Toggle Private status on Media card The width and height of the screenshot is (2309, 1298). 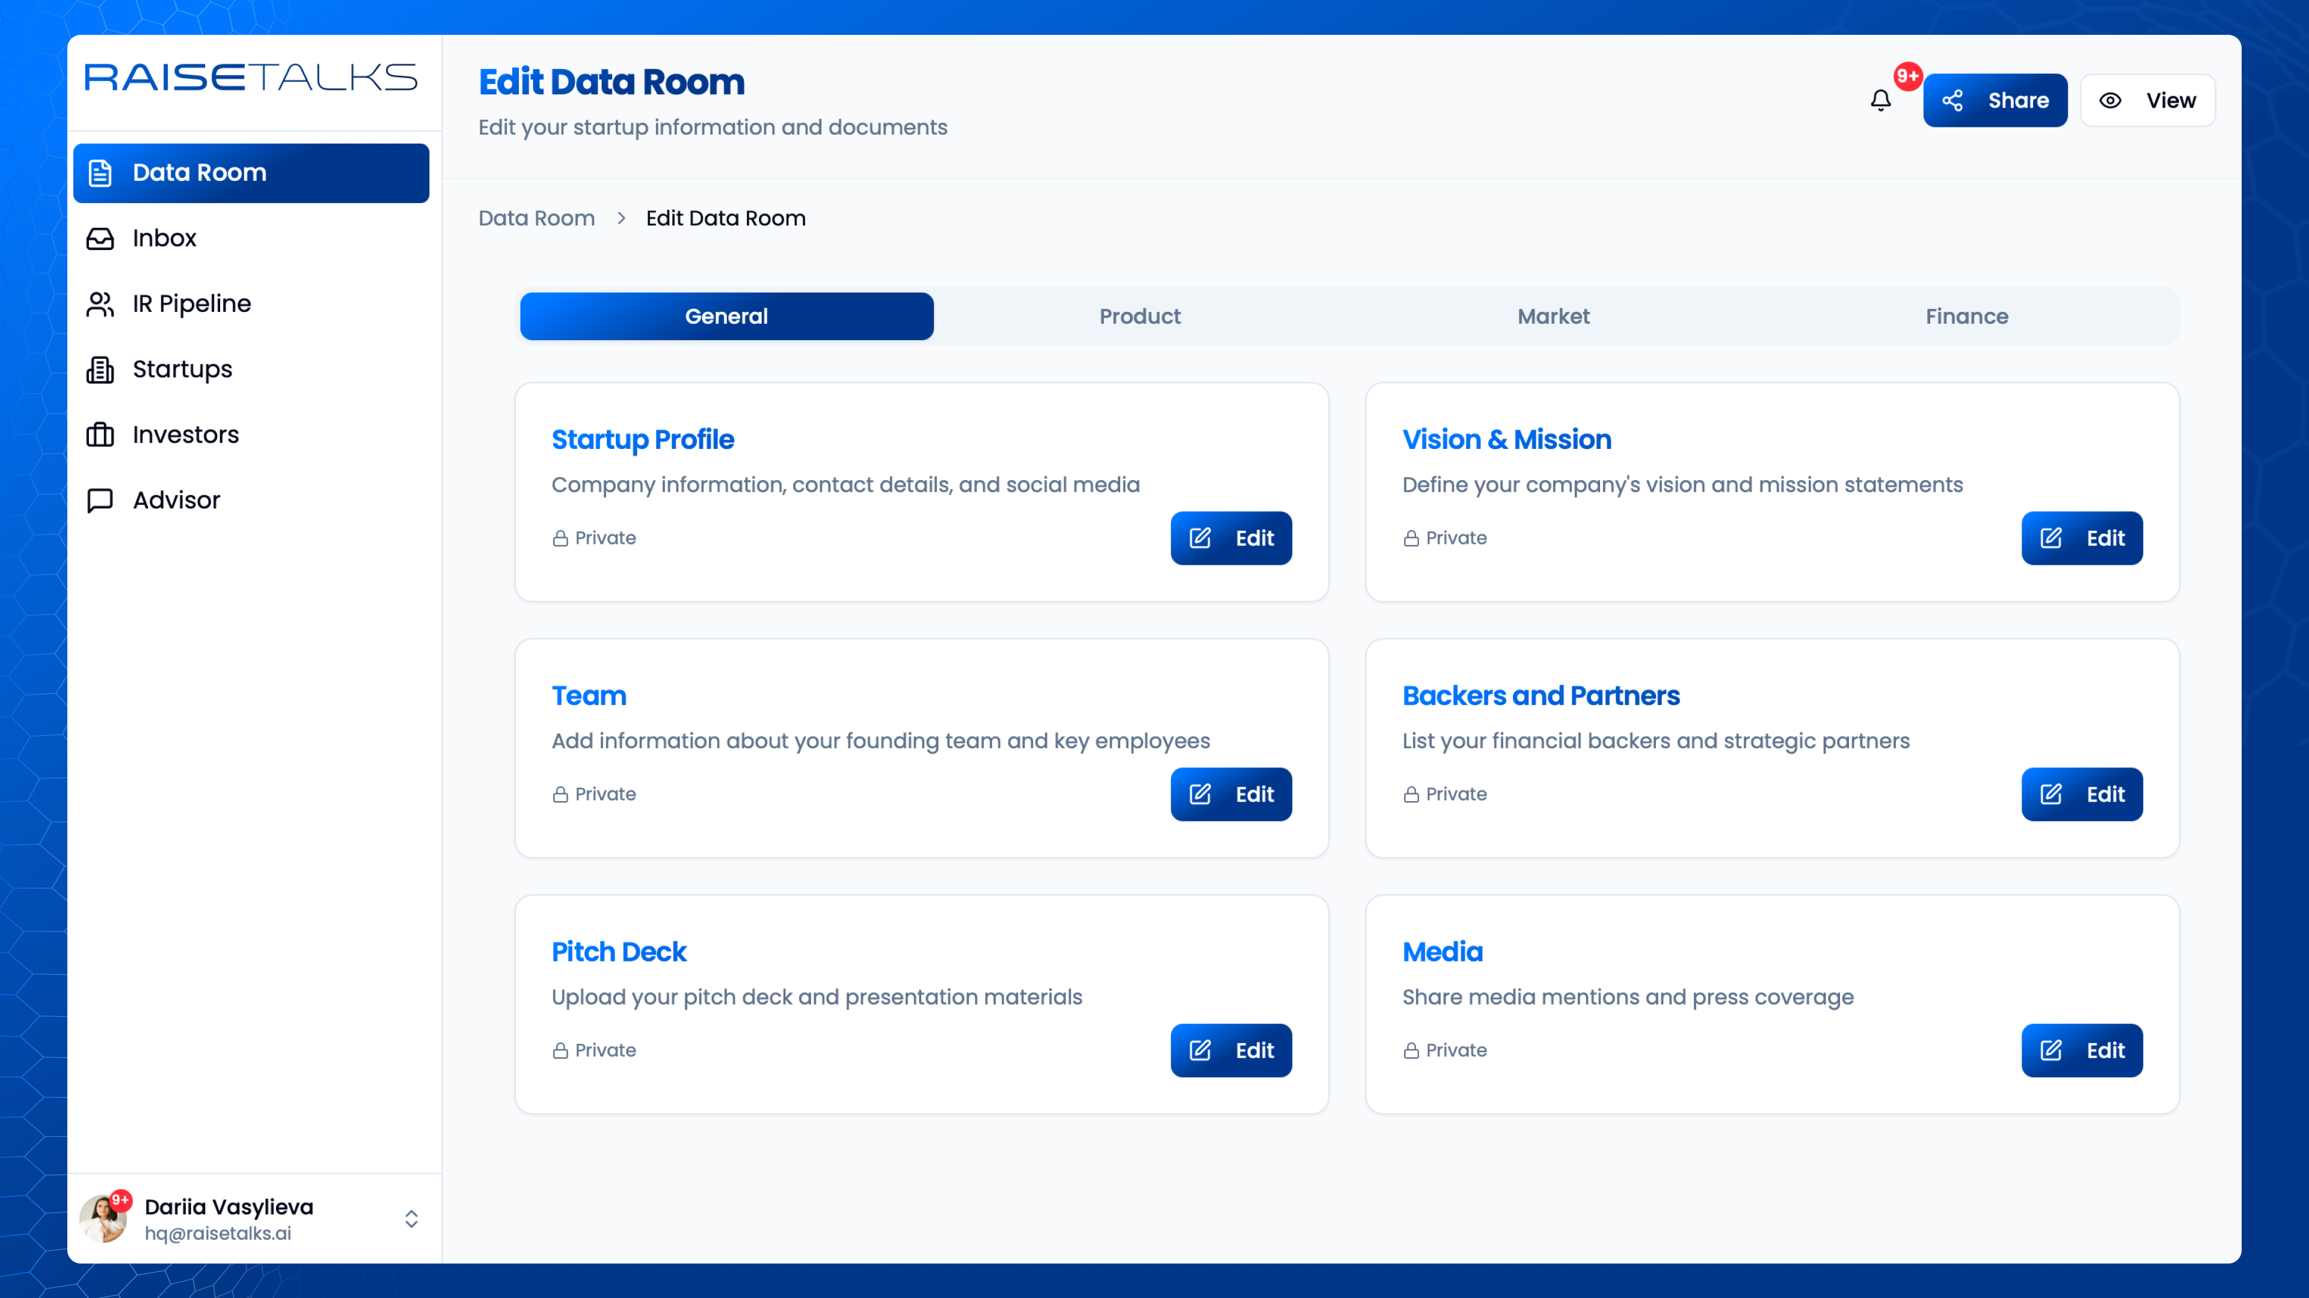click(1445, 1051)
